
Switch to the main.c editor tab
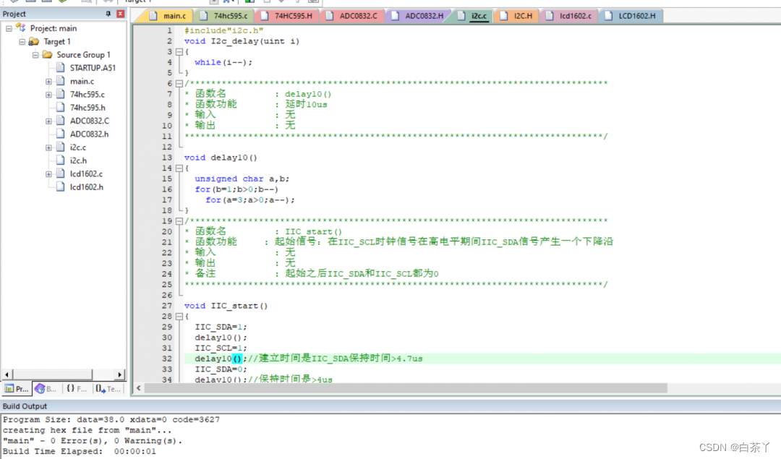tap(173, 16)
